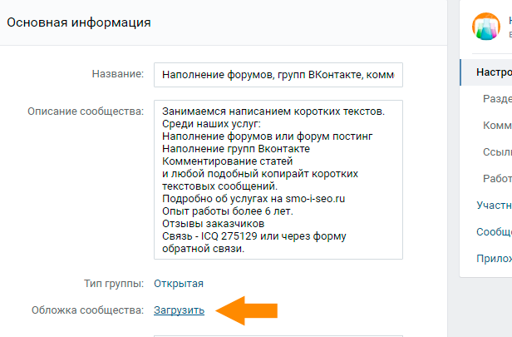Click the Загрузить cover upload link
This screenshot has height=337, width=512.
[179, 310]
